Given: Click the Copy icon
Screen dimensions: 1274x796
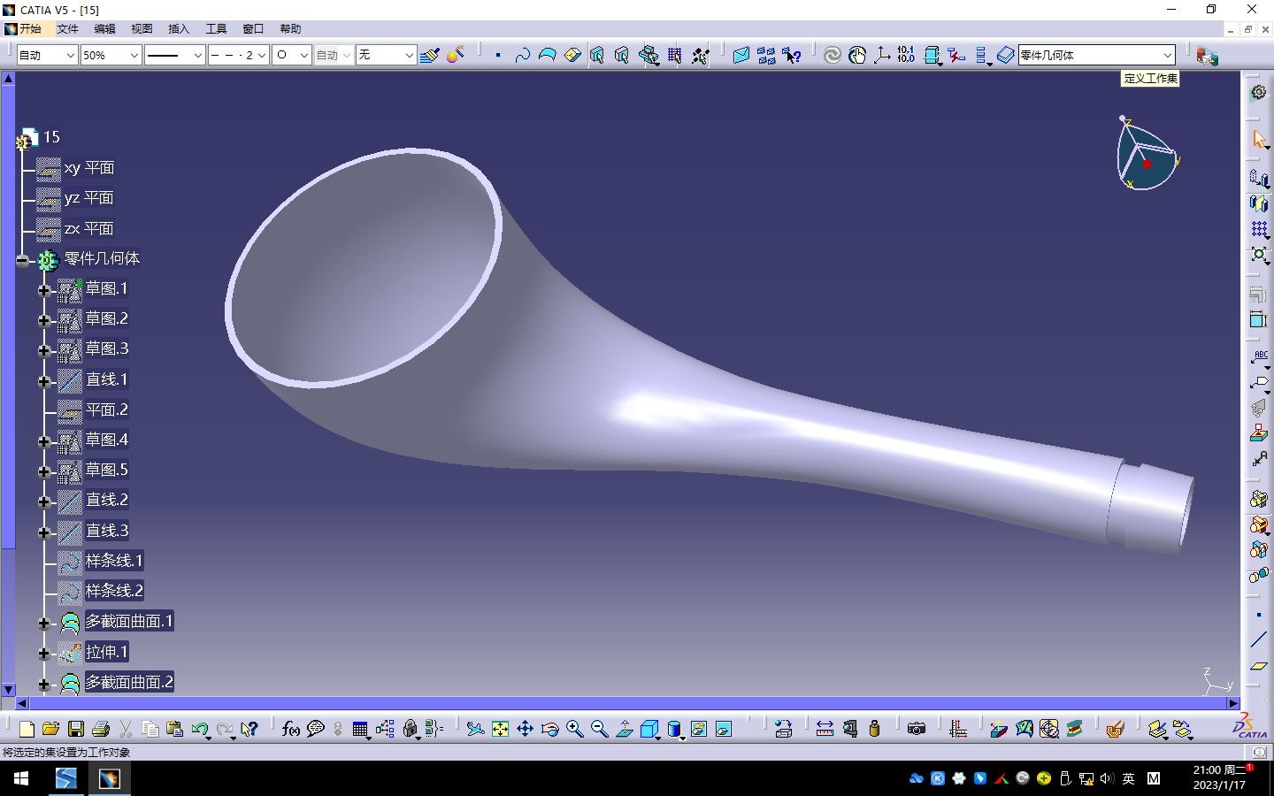Looking at the screenshot, I should click(150, 729).
